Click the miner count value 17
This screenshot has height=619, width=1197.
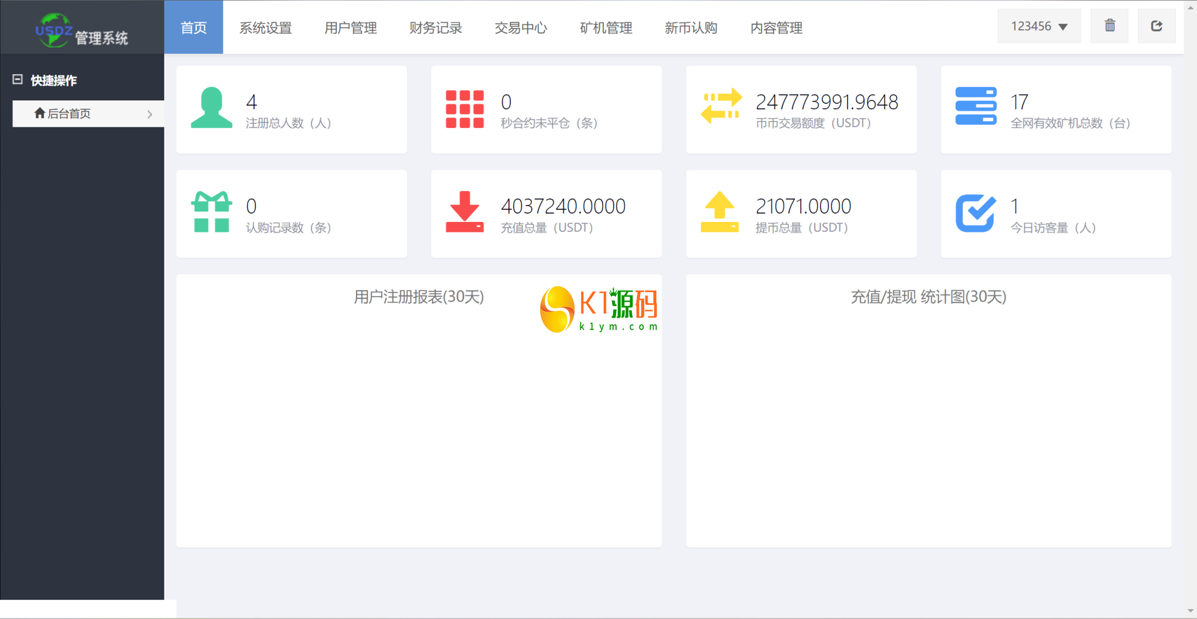1019,102
